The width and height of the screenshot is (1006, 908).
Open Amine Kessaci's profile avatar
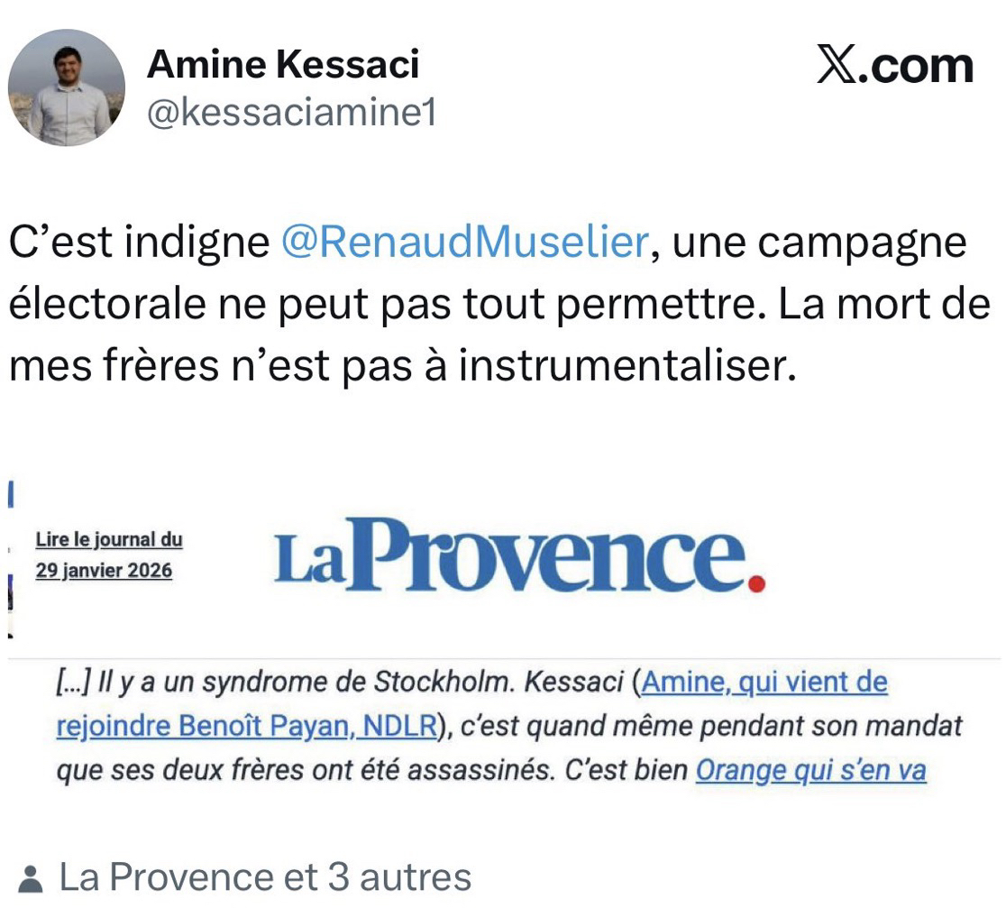(67, 87)
